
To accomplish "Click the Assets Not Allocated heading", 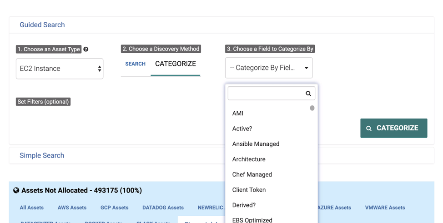I will point(82,191).
